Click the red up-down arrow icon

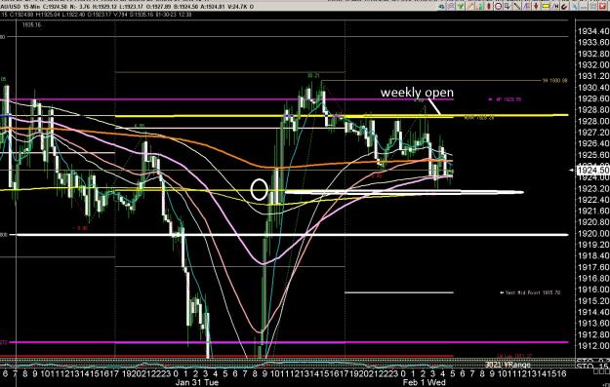coord(536,7)
